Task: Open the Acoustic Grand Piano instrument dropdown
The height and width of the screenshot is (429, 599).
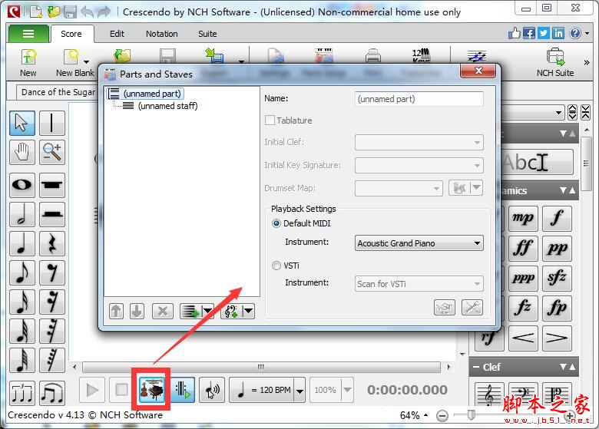Action: (419, 243)
